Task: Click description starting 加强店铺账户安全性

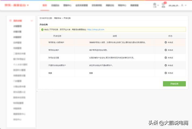Action: click(112, 58)
